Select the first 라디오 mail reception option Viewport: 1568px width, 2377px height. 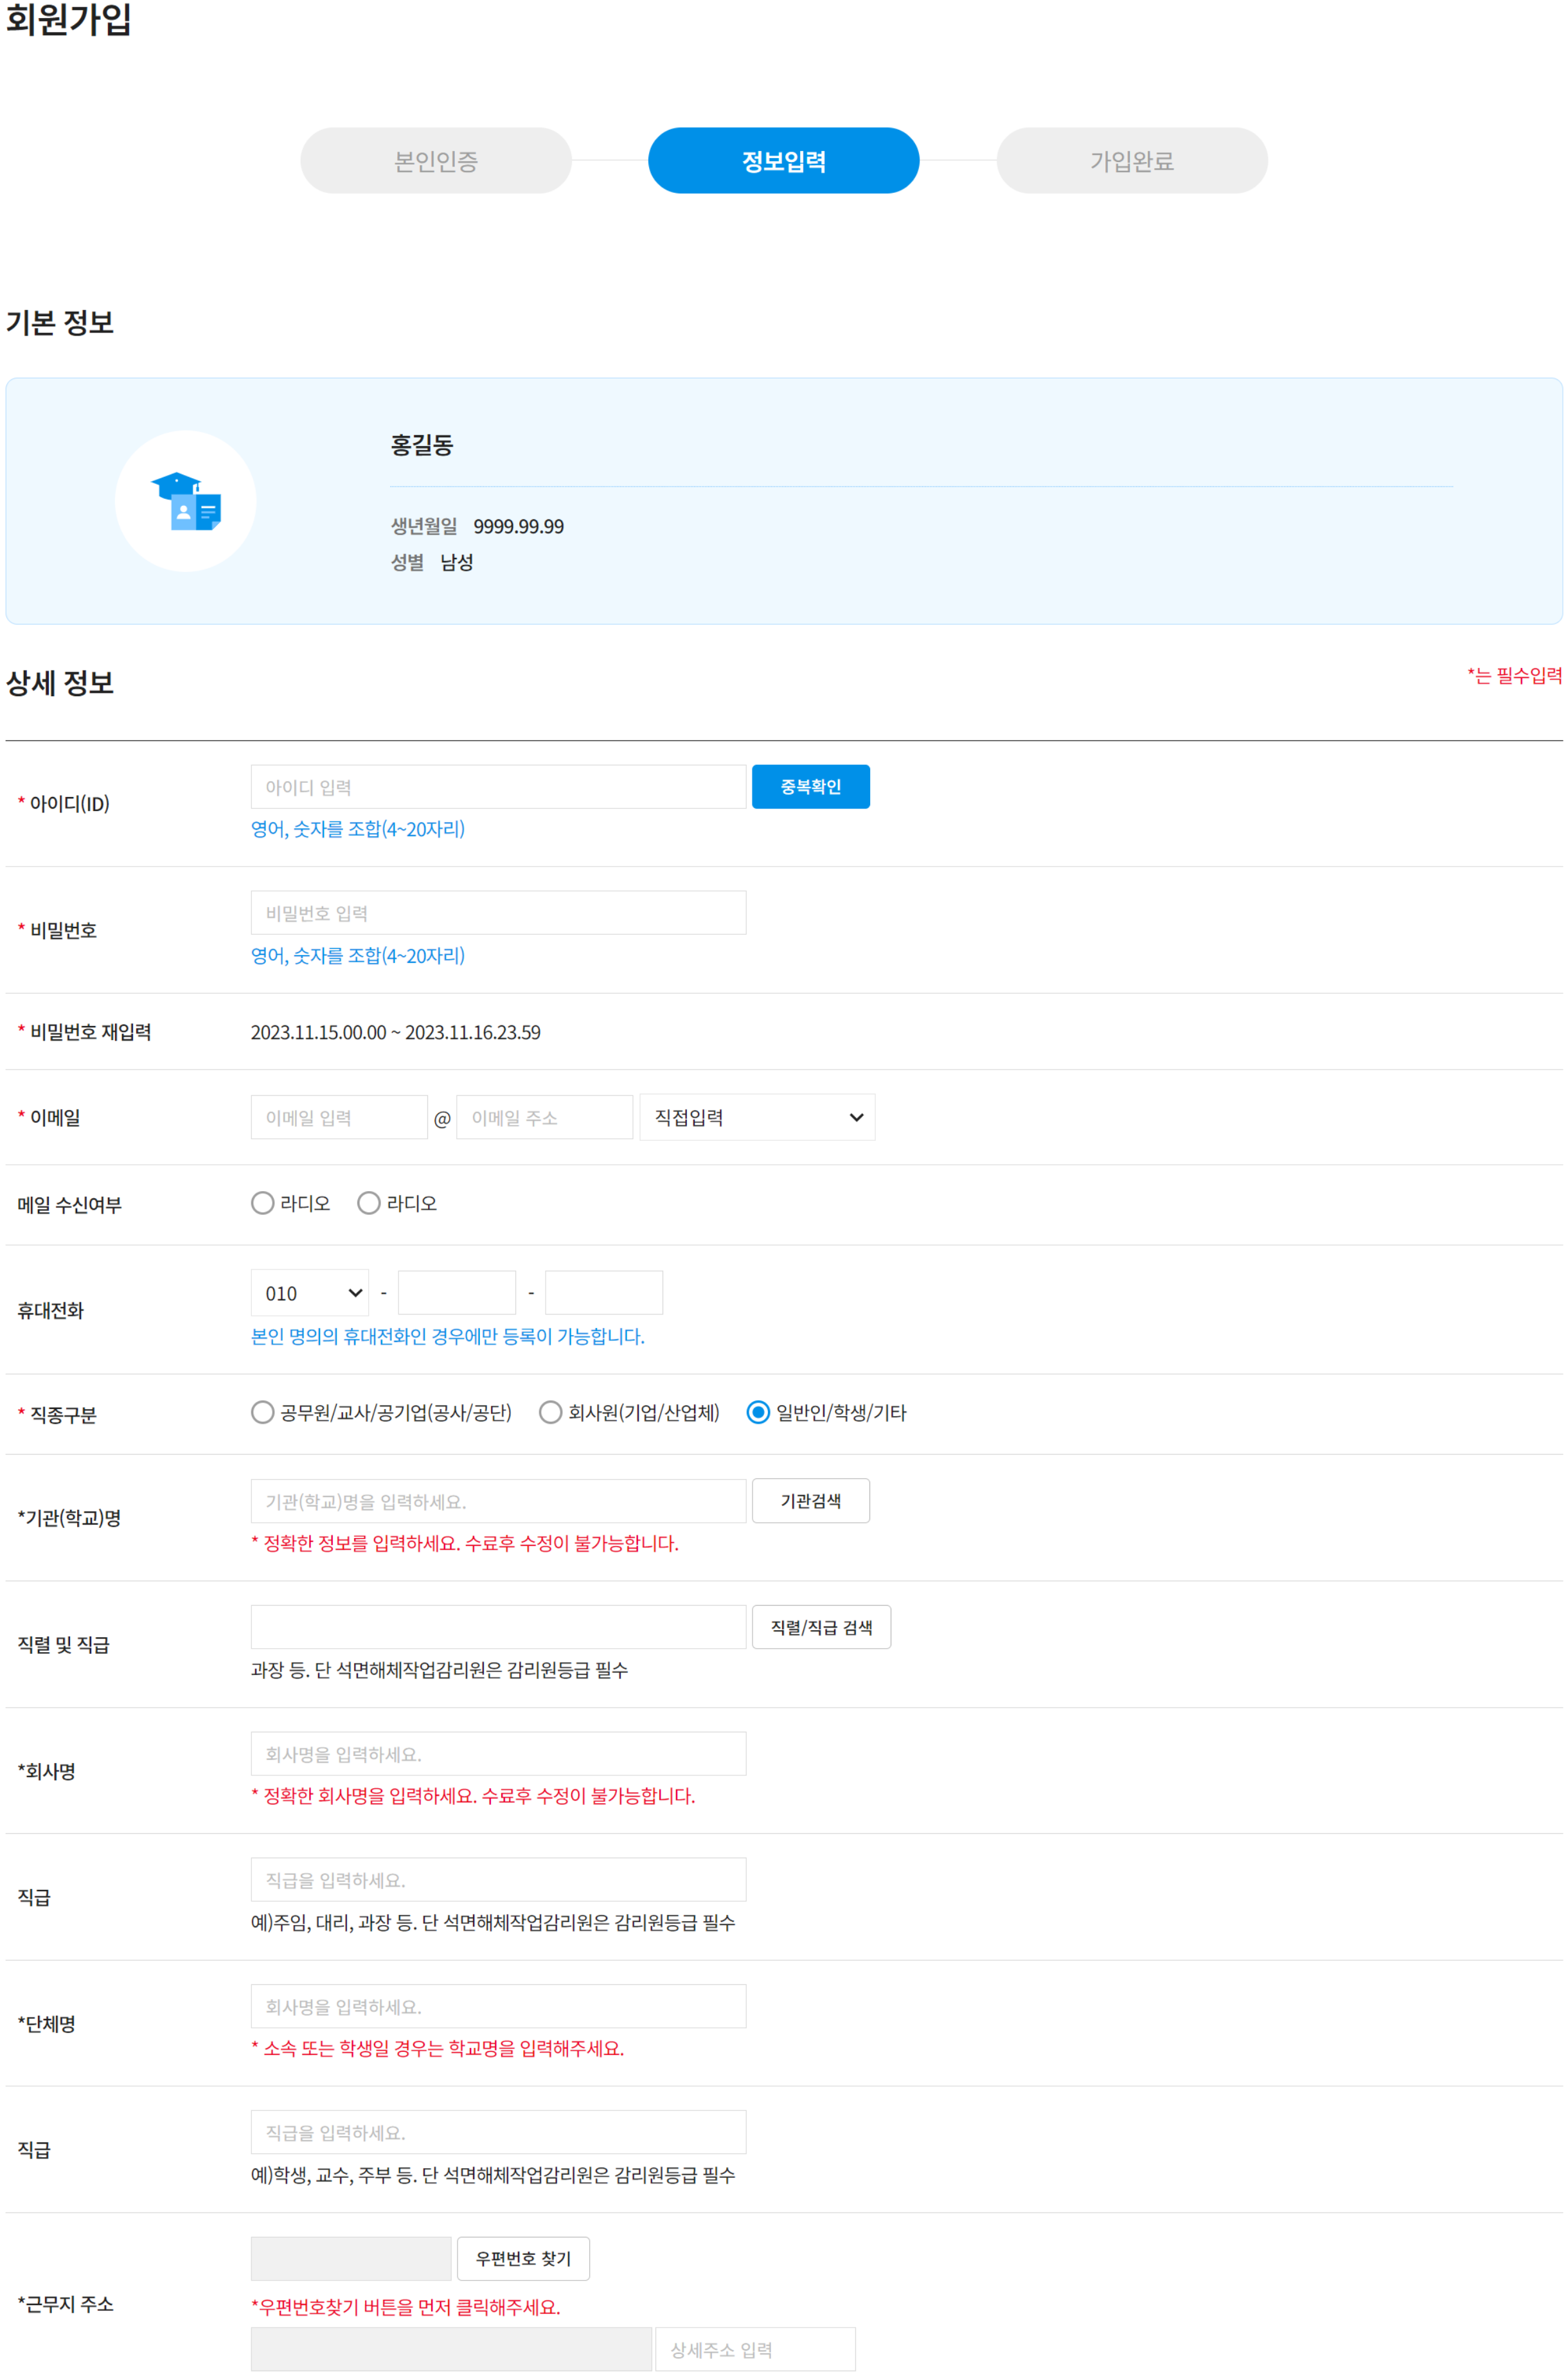263,1202
